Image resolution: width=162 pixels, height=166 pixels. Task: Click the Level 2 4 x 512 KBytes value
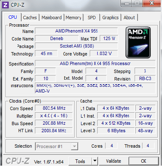(x=116, y=123)
